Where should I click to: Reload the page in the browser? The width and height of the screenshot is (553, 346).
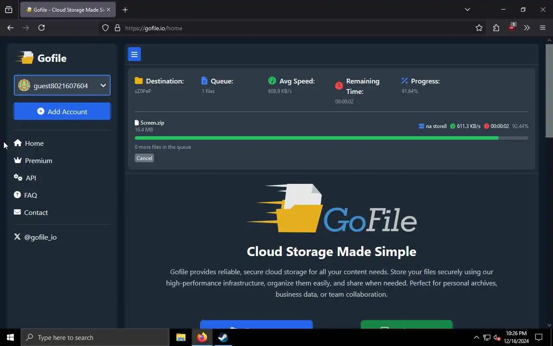click(41, 28)
